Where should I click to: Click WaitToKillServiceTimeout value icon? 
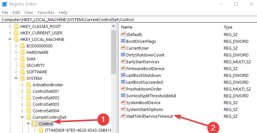(123, 116)
